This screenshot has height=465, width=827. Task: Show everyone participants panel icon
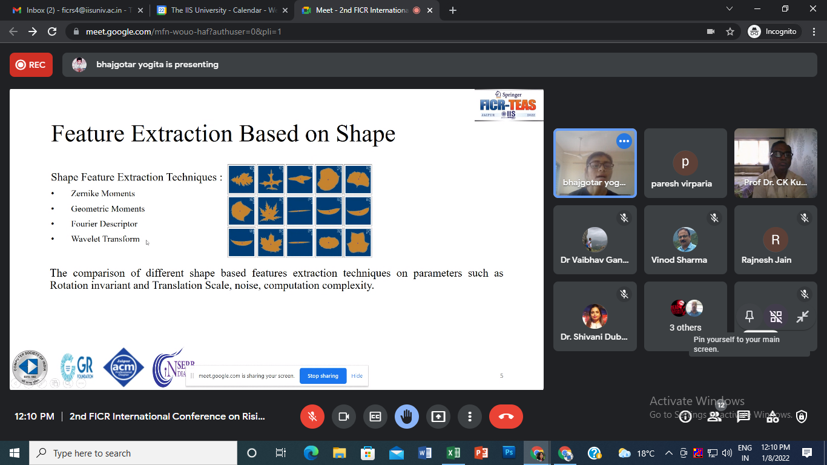[714, 417]
